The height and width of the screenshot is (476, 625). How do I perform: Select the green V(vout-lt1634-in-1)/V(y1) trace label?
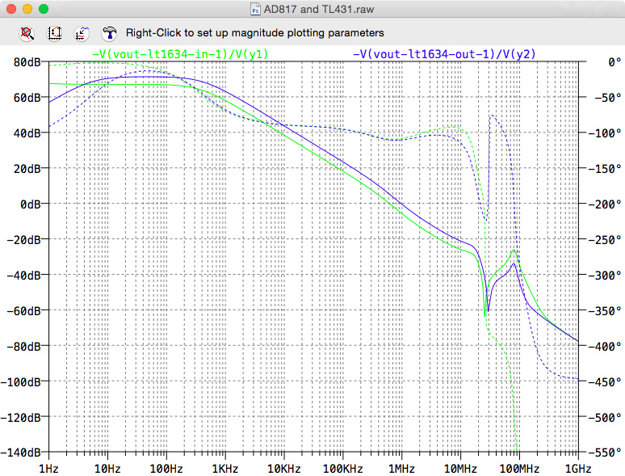pyautogui.click(x=180, y=54)
